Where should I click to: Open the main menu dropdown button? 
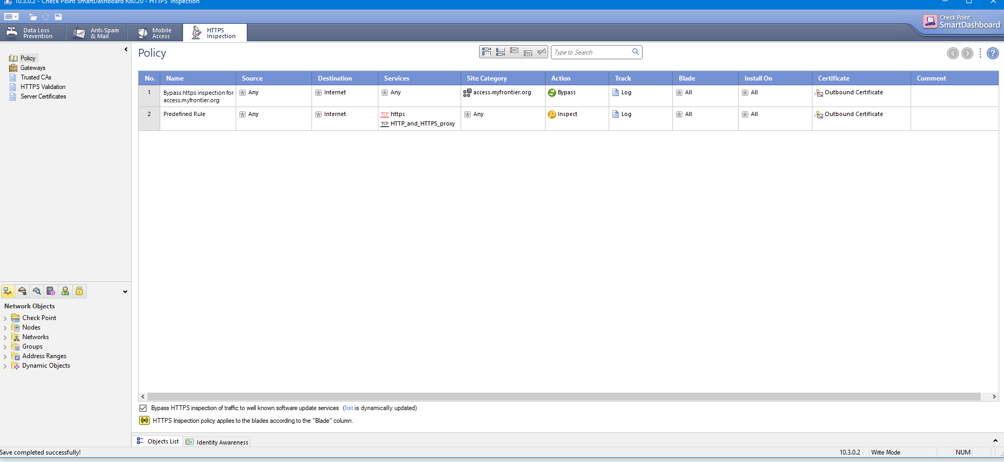pyautogui.click(x=11, y=17)
